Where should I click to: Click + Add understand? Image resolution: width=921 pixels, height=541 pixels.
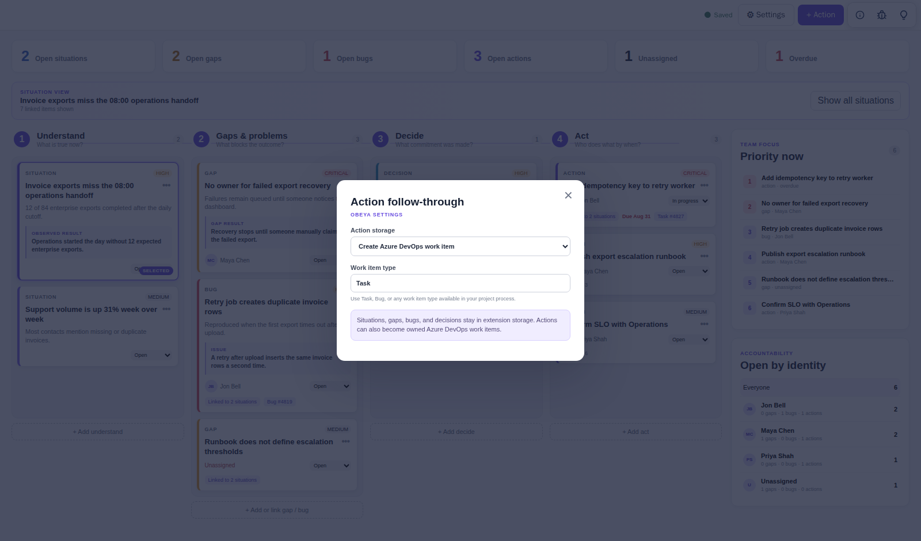(x=98, y=432)
